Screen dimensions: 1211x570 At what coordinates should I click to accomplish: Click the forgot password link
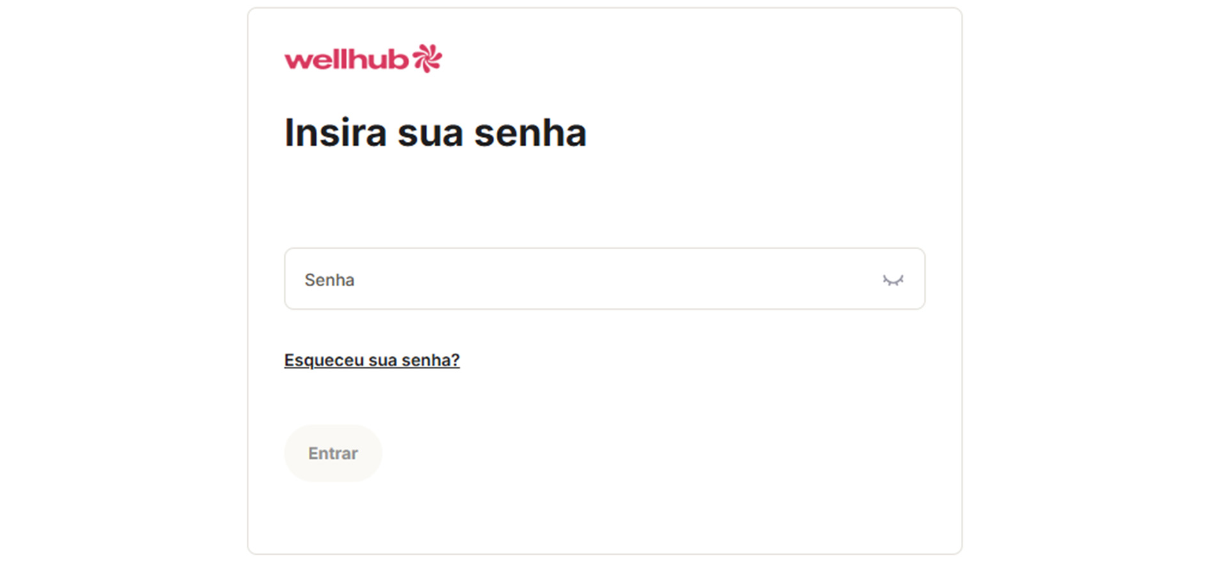[x=371, y=360]
